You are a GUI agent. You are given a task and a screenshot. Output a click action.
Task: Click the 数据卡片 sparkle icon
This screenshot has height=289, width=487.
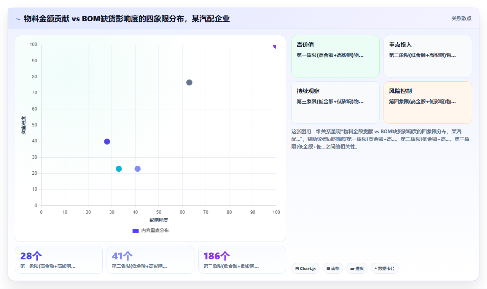[376, 268]
